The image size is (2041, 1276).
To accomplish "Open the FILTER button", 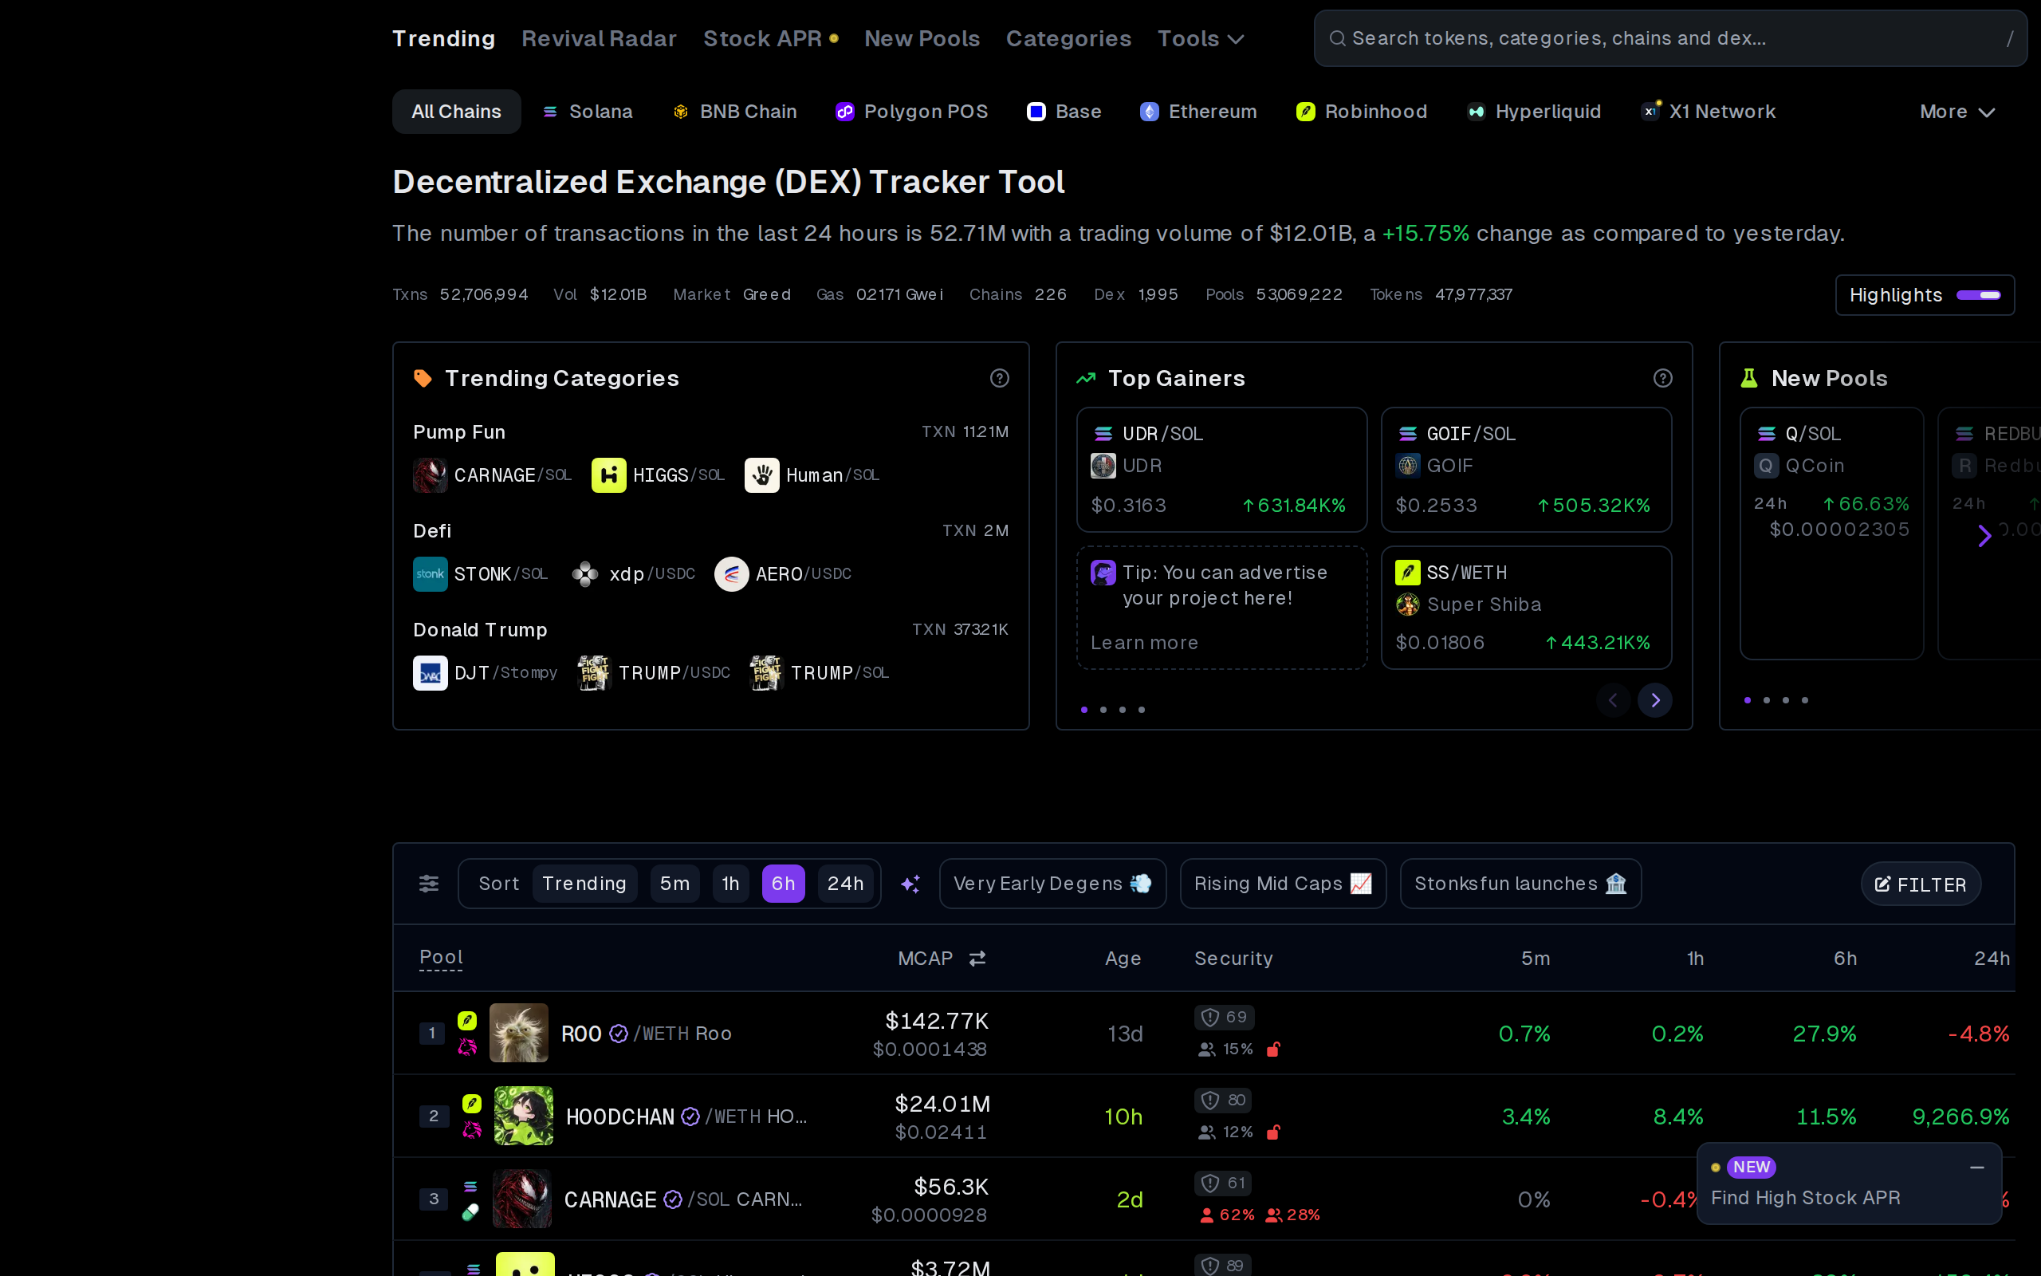I will [1920, 884].
